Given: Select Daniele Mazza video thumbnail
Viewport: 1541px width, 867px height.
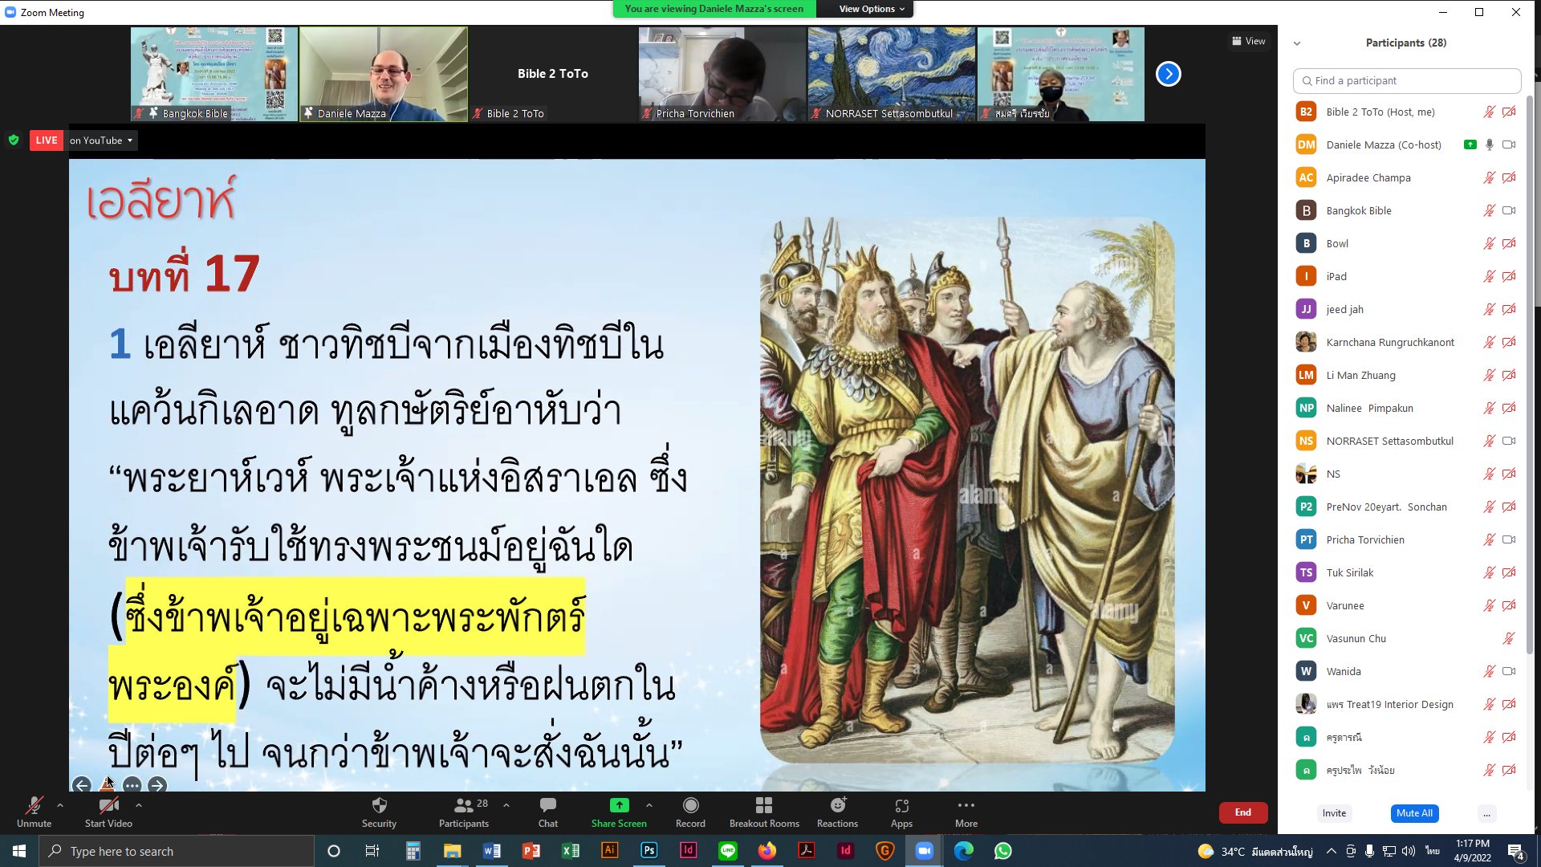Looking at the screenshot, I should click(384, 74).
